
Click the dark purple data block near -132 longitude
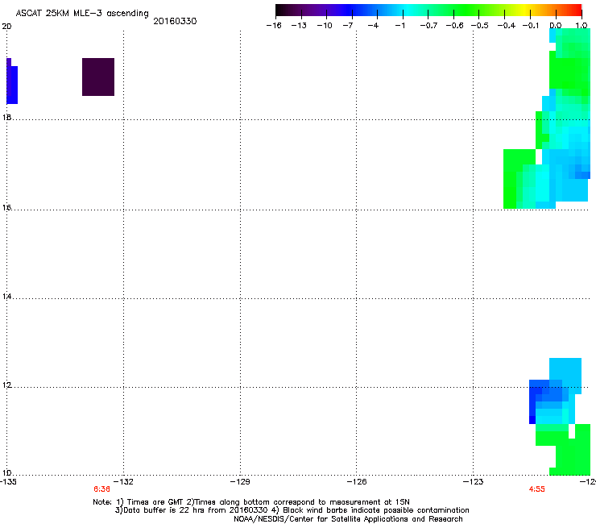click(98, 77)
